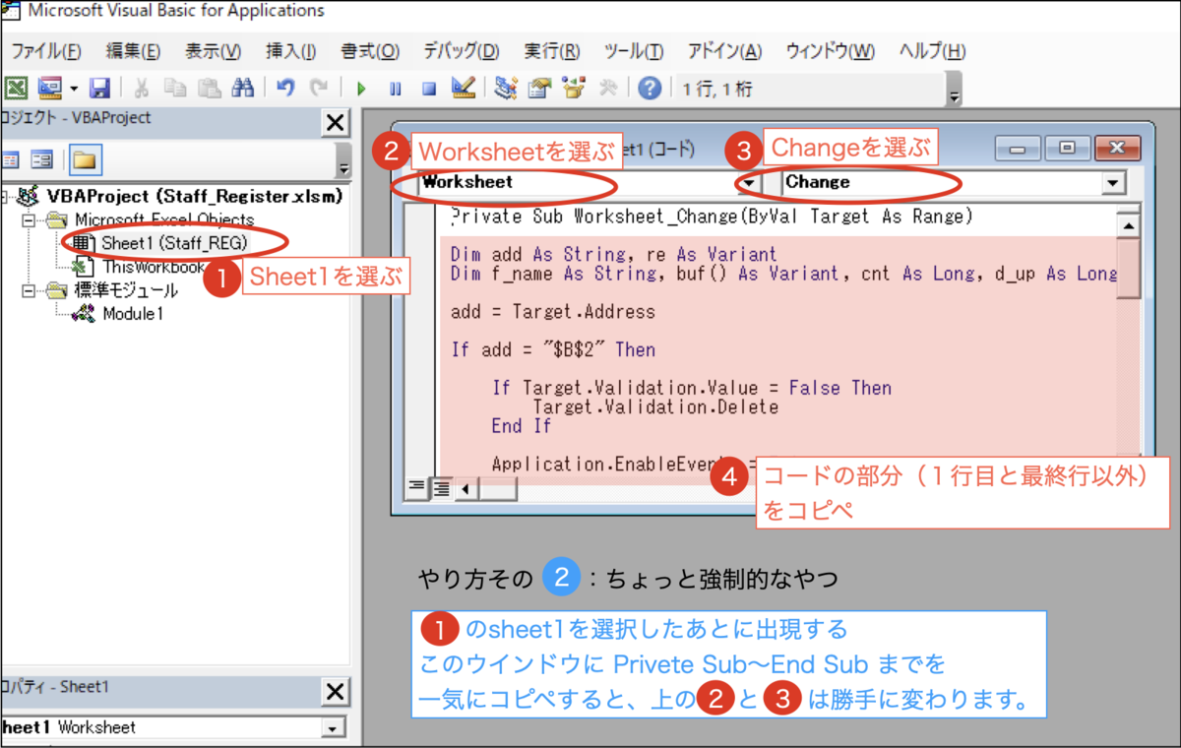
Task: Stop the macro with the Reset icon
Action: point(427,88)
